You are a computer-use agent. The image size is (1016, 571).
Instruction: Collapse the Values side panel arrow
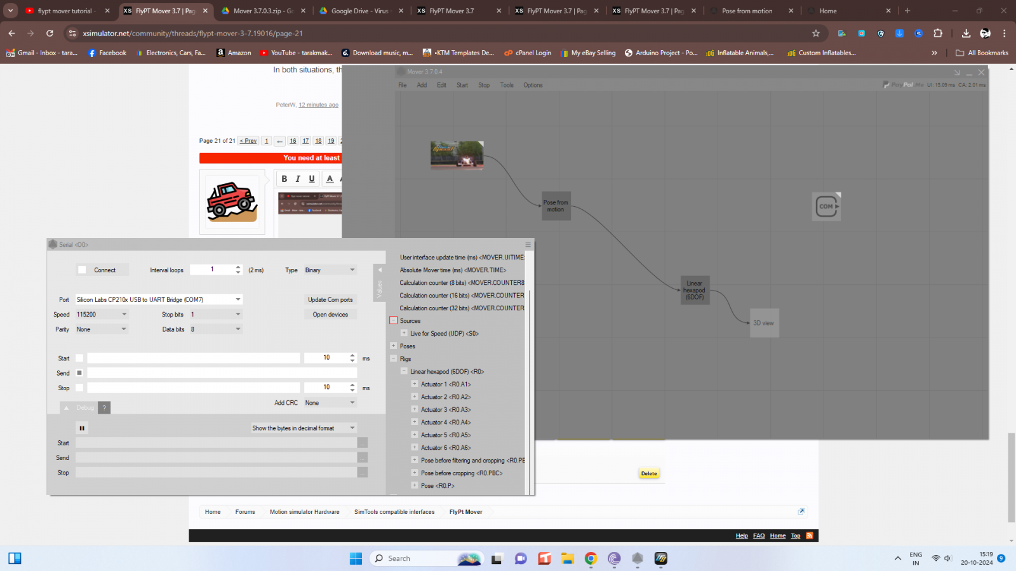point(380,270)
